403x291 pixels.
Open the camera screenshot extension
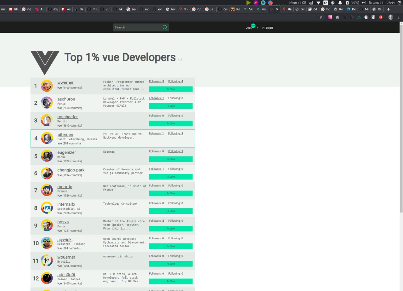coord(337,17)
